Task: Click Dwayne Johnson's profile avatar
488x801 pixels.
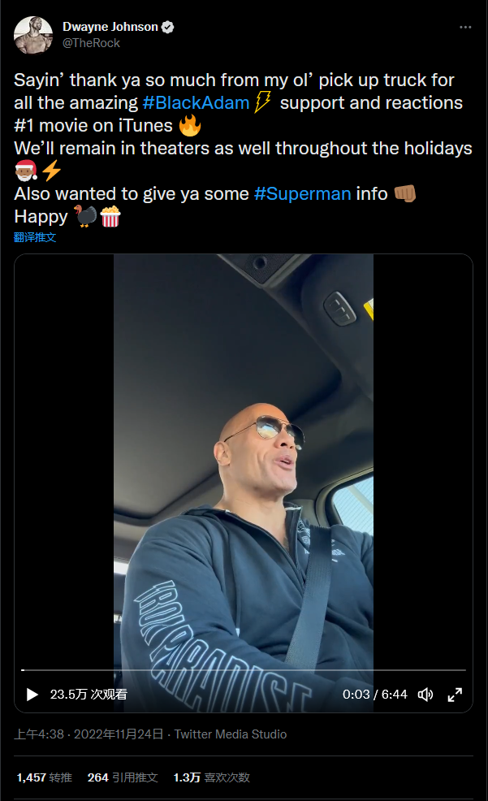Action: 33,35
